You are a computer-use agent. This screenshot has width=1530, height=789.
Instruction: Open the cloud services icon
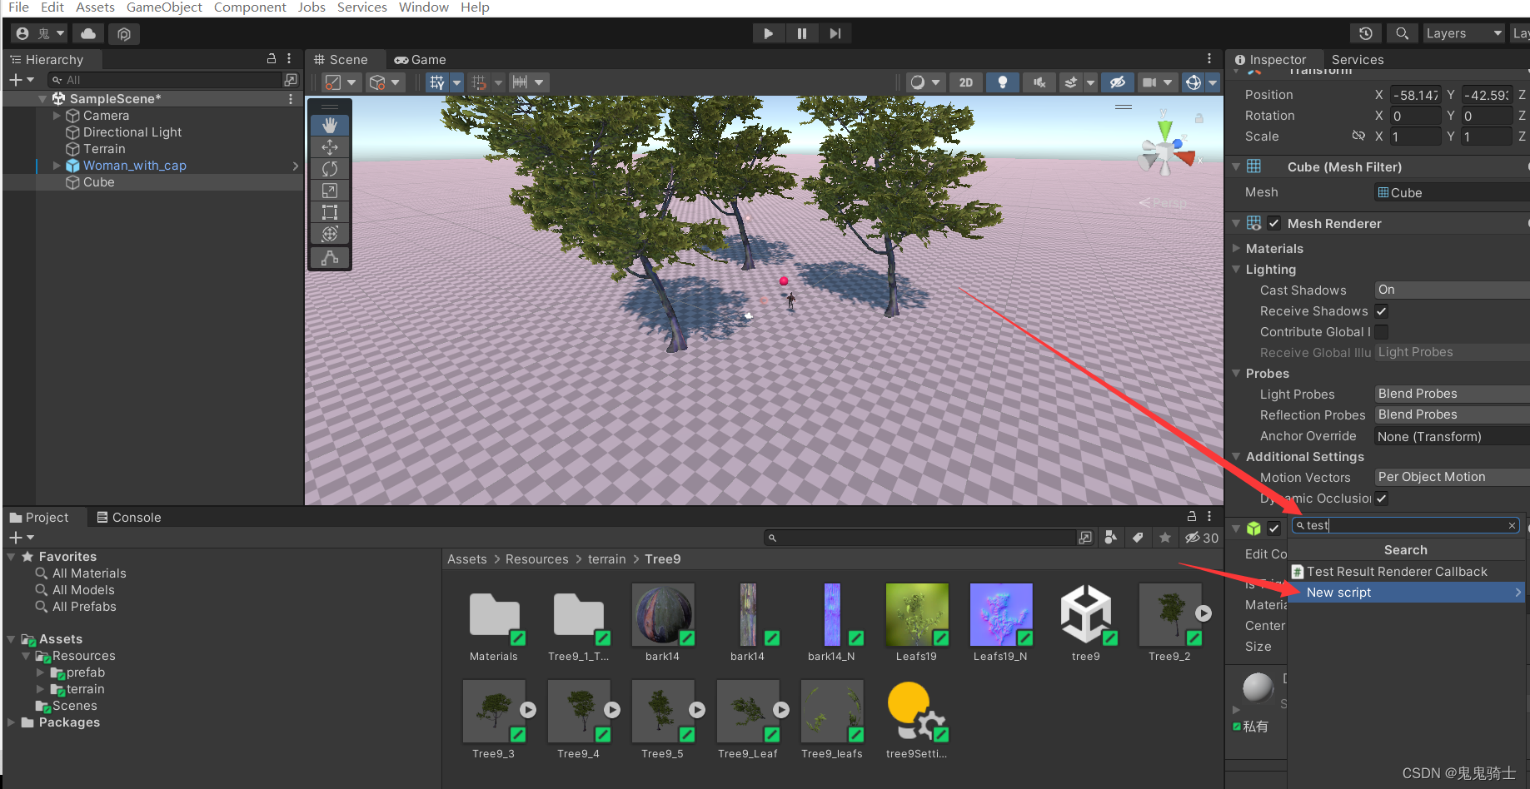point(88,33)
